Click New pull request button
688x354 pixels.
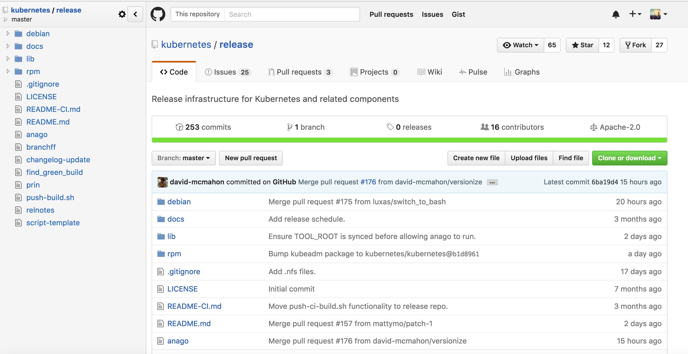(x=251, y=158)
